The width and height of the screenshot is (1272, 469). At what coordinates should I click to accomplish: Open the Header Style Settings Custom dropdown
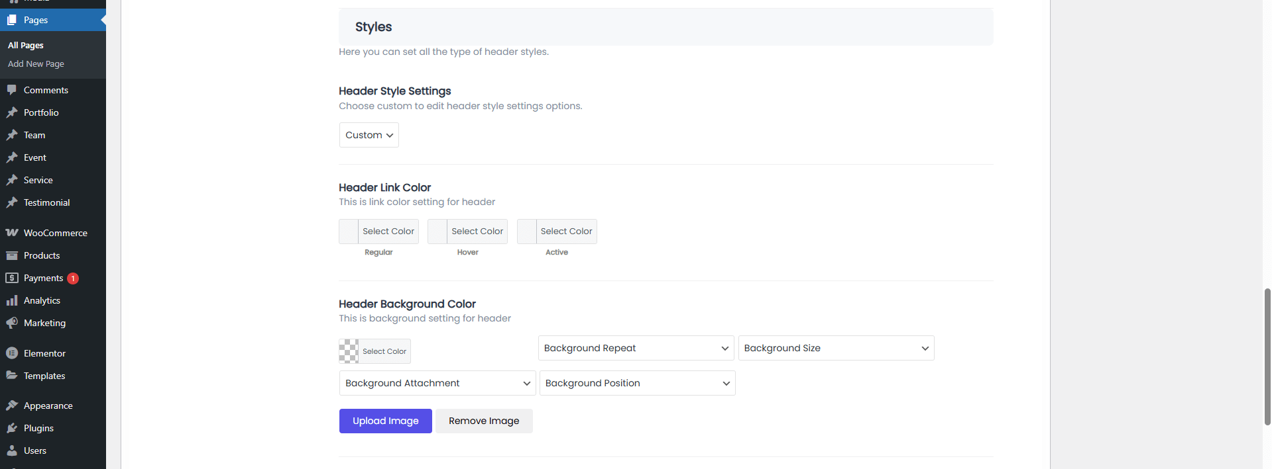tap(369, 135)
